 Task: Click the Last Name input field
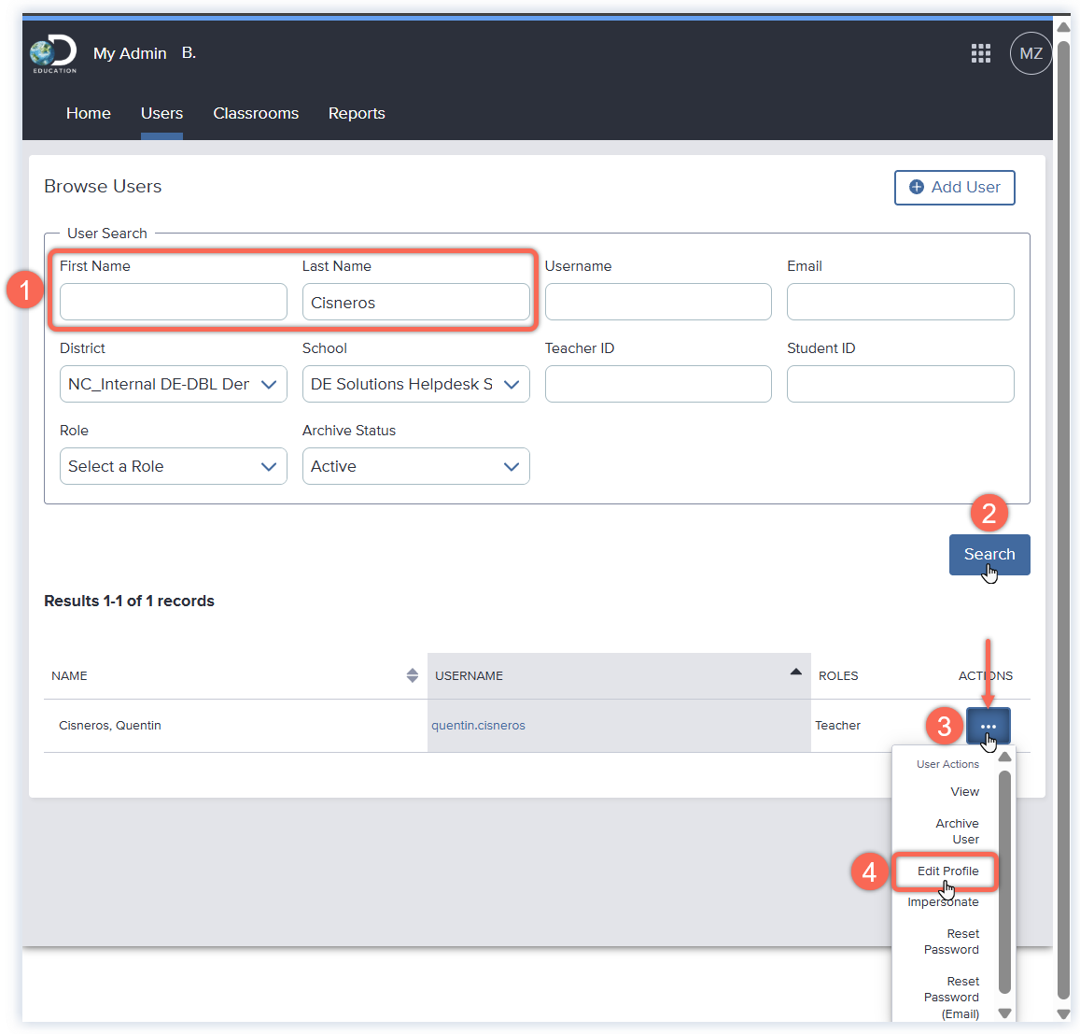coord(415,303)
